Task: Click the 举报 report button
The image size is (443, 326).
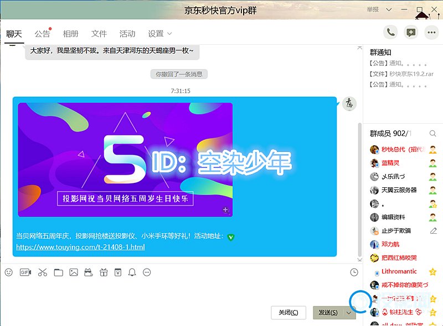Action: [x=373, y=9]
